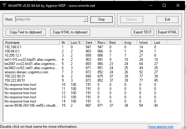The image size is (186, 129).
Task: Click Recv value 871 in hop 15
Action: tap(100, 105)
